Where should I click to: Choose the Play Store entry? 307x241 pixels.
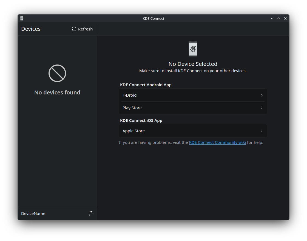point(132,108)
